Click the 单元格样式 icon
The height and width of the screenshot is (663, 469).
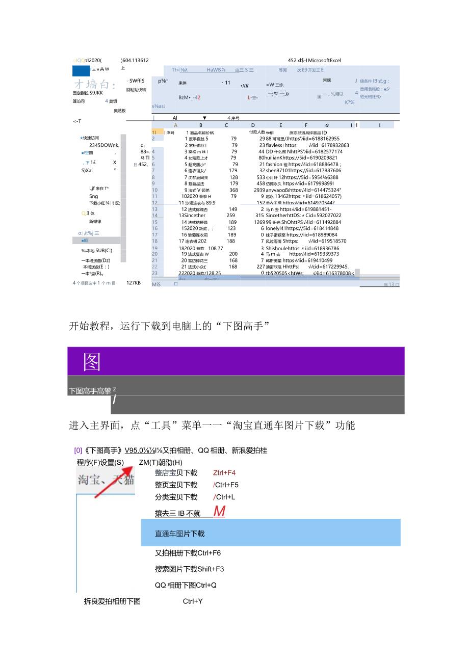[372, 96]
